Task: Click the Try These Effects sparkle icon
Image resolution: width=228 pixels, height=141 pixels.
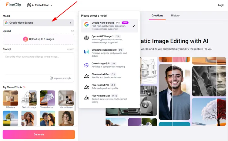Action: (x=24, y=87)
